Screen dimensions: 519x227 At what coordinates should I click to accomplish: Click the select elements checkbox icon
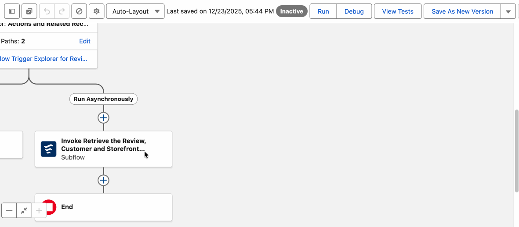coord(29,11)
